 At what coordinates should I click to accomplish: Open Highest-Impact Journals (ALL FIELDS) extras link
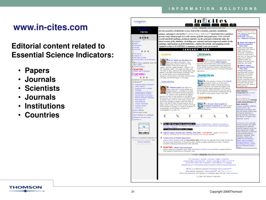(x=182, y=133)
